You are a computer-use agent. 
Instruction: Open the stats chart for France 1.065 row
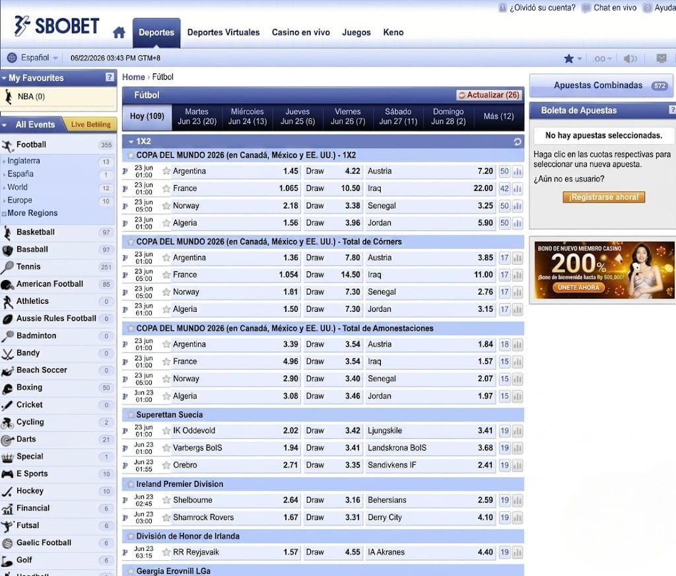click(518, 188)
